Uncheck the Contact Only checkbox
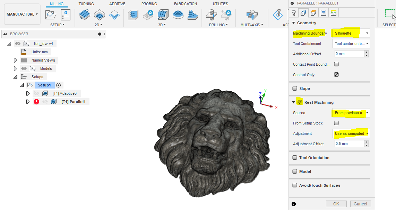The height and width of the screenshot is (213, 396). click(x=336, y=75)
